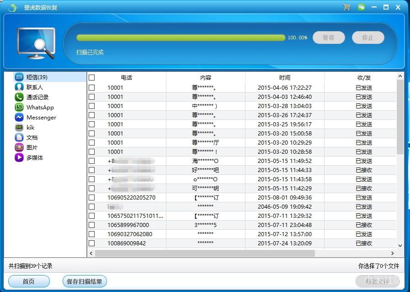Click the vertical scrollbar thumb
Viewport: 410px width, 292px height.
click(400, 117)
